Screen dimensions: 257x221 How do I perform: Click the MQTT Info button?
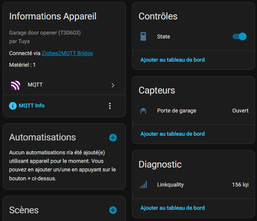coord(31,105)
